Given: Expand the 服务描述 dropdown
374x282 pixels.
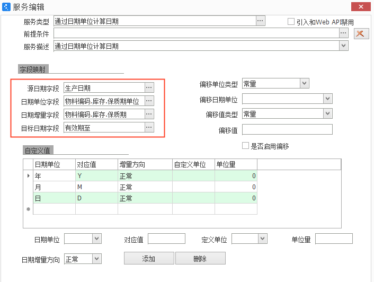Looking at the screenshot, I should (344, 46).
